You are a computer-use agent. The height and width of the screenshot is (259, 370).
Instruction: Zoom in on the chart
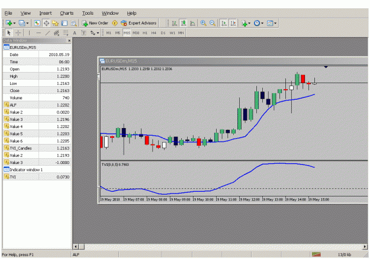pyautogui.click(x=203, y=23)
